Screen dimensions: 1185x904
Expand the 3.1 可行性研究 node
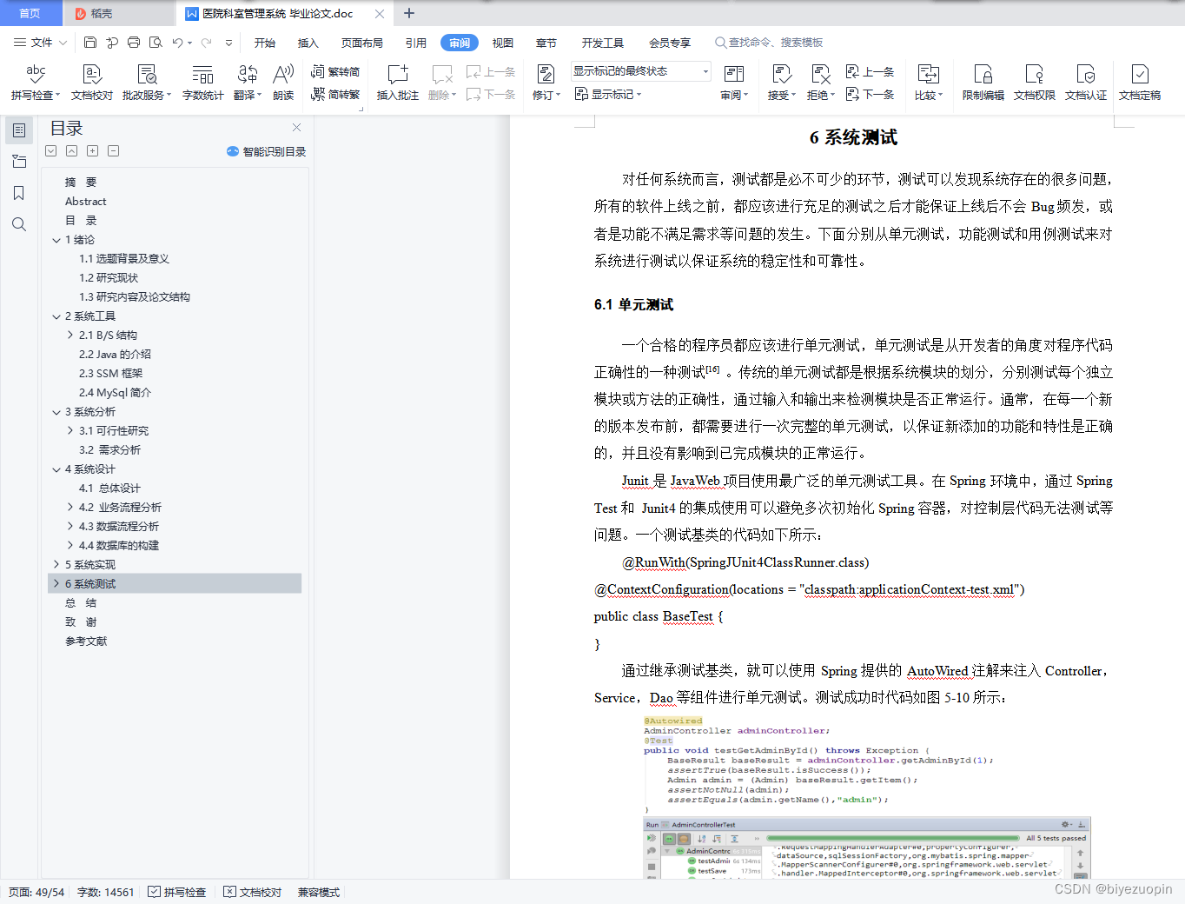(70, 431)
